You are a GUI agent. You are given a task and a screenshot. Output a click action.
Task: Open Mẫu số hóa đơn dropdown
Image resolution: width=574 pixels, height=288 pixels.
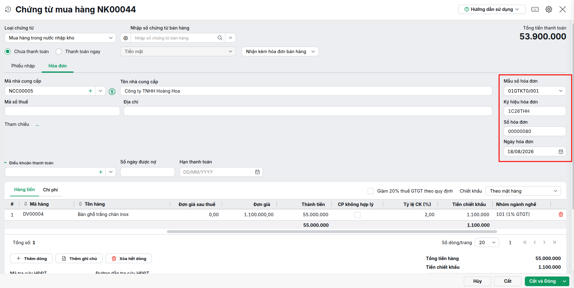pyautogui.click(x=535, y=91)
